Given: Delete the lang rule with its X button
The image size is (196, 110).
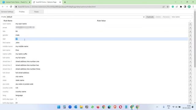Looking at the screenshot, I should click(190, 95).
